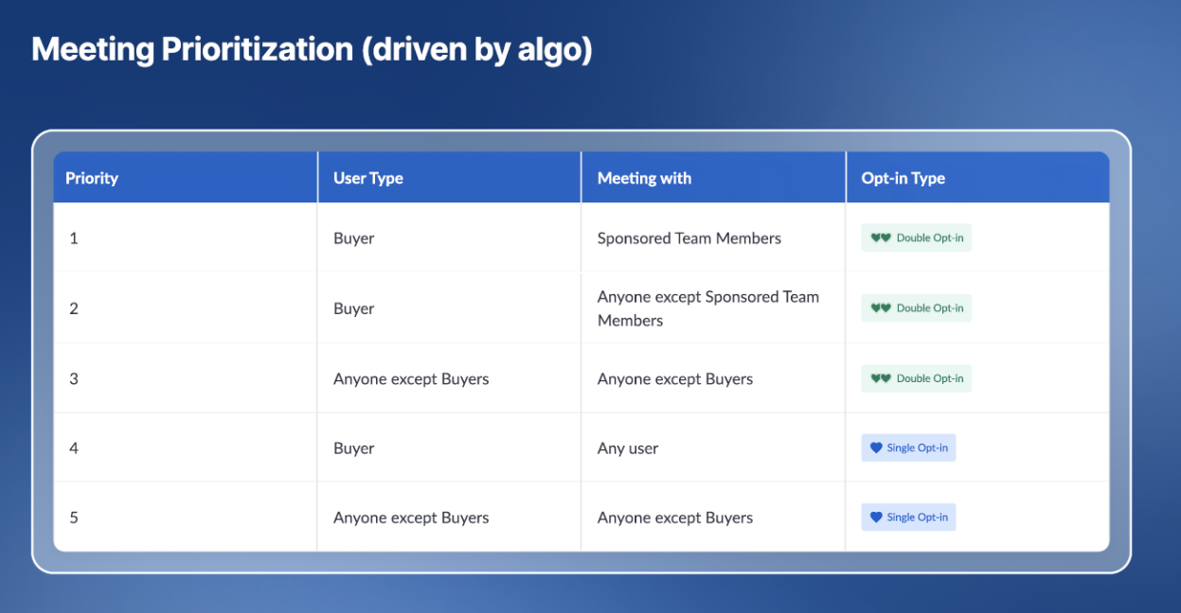The height and width of the screenshot is (613, 1181).
Task: Click the Single Opt-in label text in row 5
Action: pyautogui.click(x=917, y=517)
